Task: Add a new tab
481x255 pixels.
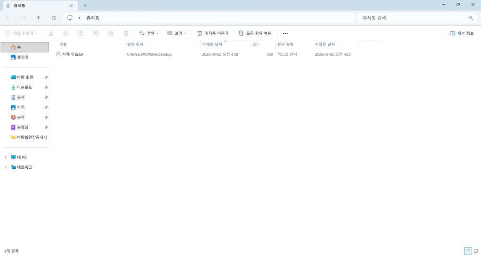Action: coord(85,6)
